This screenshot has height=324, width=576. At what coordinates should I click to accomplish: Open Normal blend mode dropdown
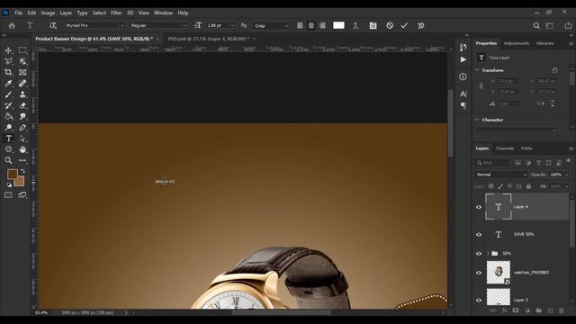point(501,175)
